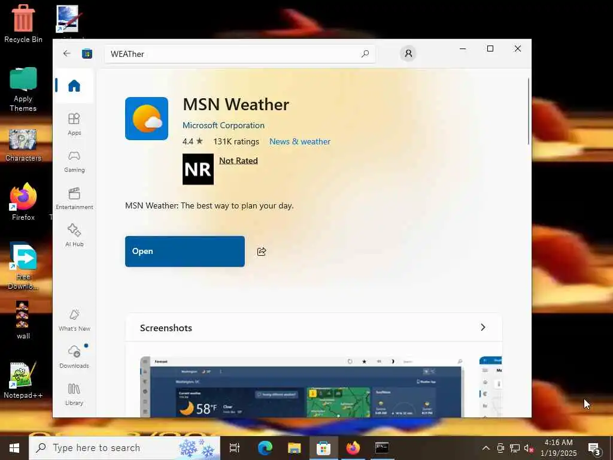This screenshot has height=460, width=613.
Task: Go back with the Store back arrow
Action: [x=67, y=53]
